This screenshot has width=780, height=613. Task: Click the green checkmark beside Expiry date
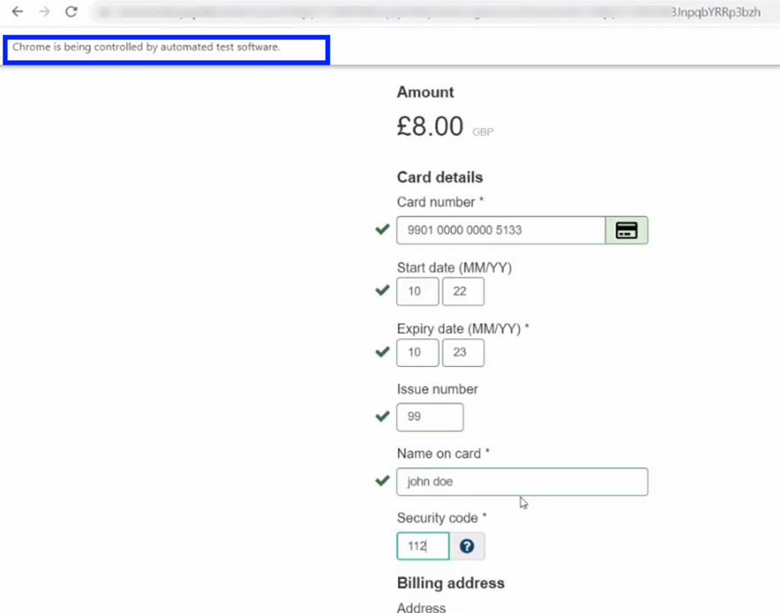[381, 352]
